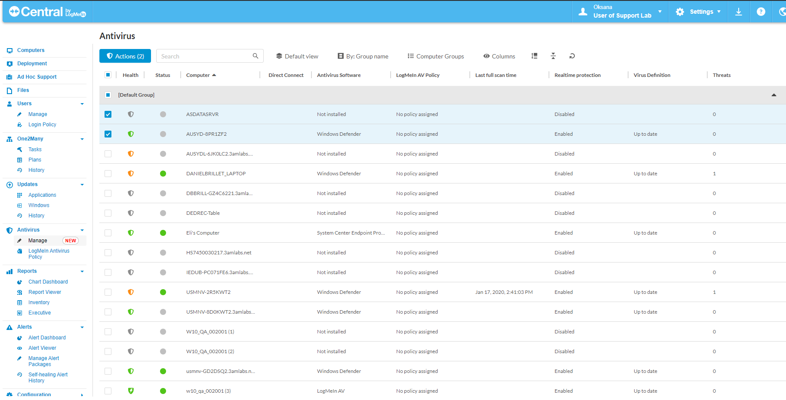Click green check shield for w10_qa_002001 (3)
Screen dimensions: 786x400
click(x=131, y=391)
